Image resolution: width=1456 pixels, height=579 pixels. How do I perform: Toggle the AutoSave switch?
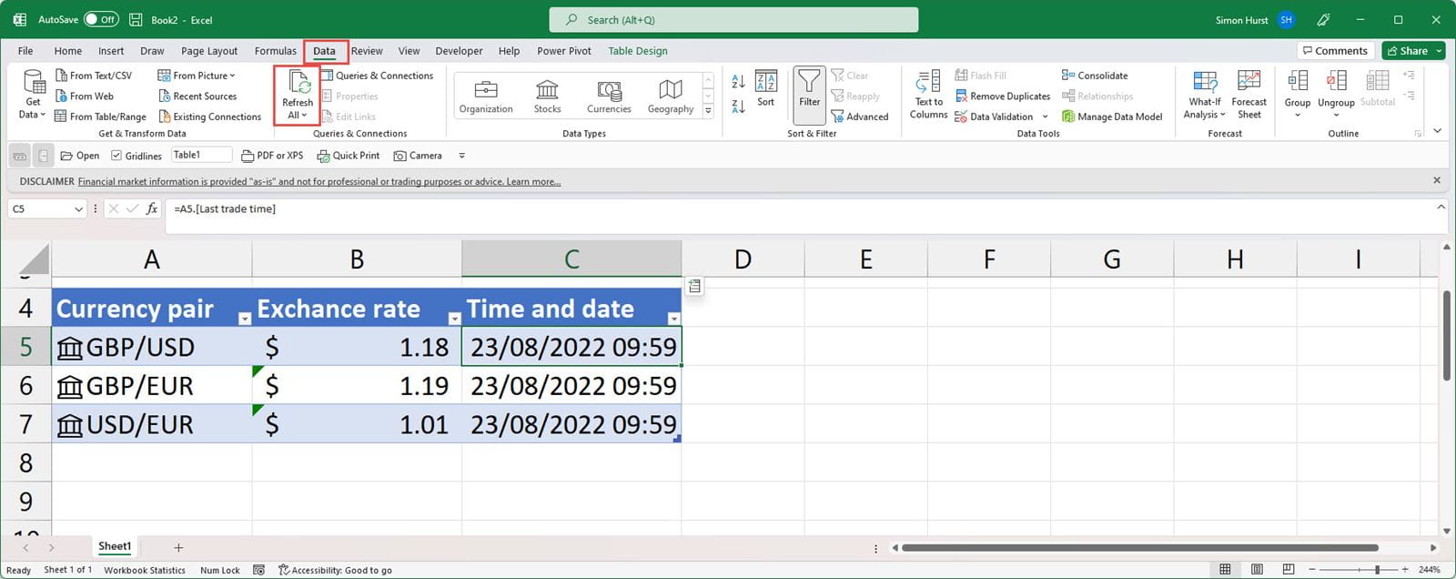pyautogui.click(x=101, y=19)
